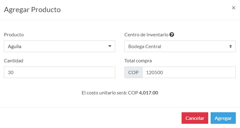Open the Bodega Central inventory selector

[180, 46]
